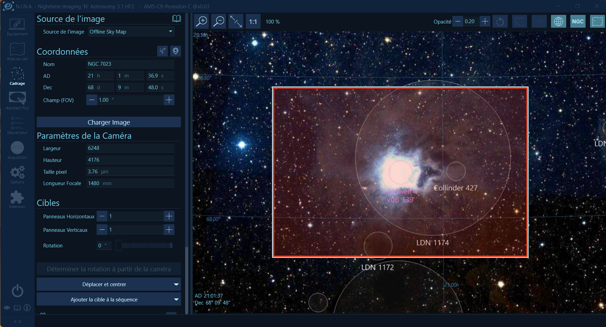Click the Dec seconds field showing 48.0
Image resolution: width=606 pixels, height=327 pixels.
(x=160, y=87)
